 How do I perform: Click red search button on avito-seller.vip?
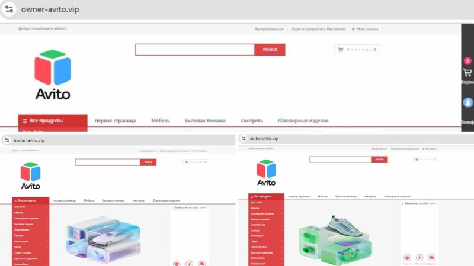tap(380, 160)
